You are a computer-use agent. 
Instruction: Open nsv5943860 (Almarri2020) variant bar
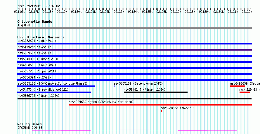pos(134,62)
